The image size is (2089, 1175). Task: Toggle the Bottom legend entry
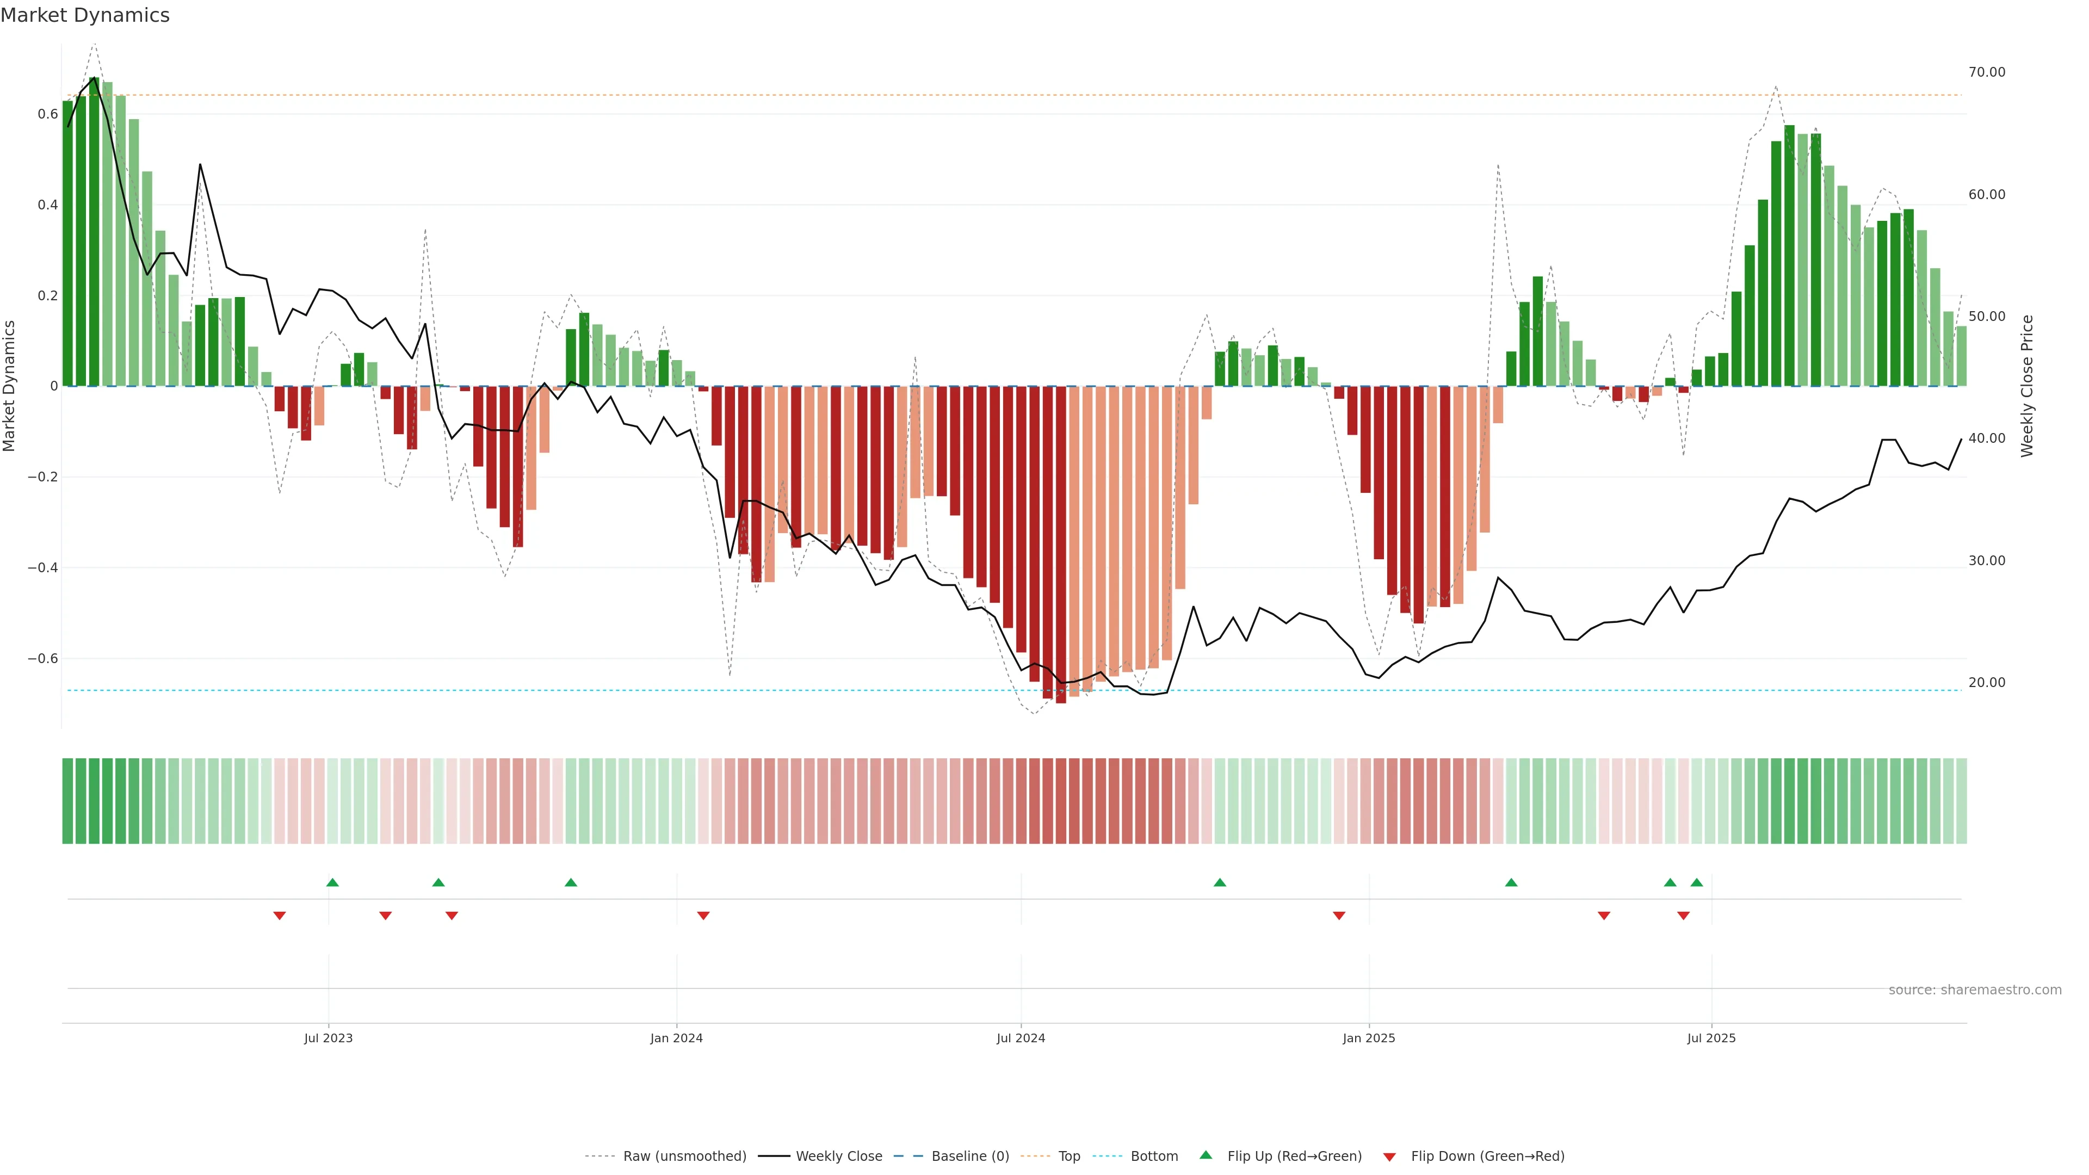point(1154,1157)
